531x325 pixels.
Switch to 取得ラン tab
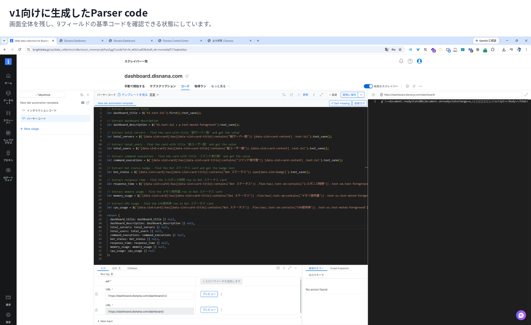[200, 86]
